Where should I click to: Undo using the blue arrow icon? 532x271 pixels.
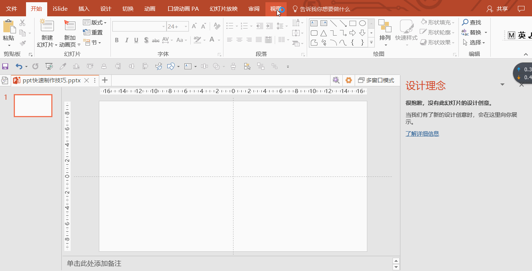[x=19, y=66]
